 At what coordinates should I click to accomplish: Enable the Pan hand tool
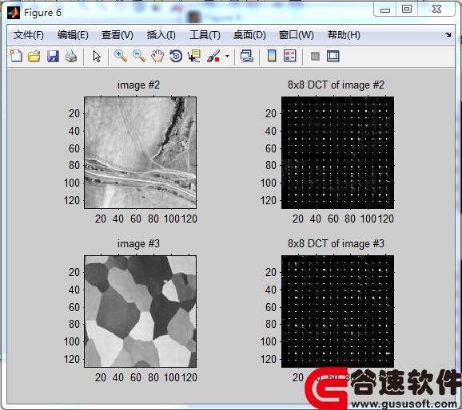pos(157,56)
